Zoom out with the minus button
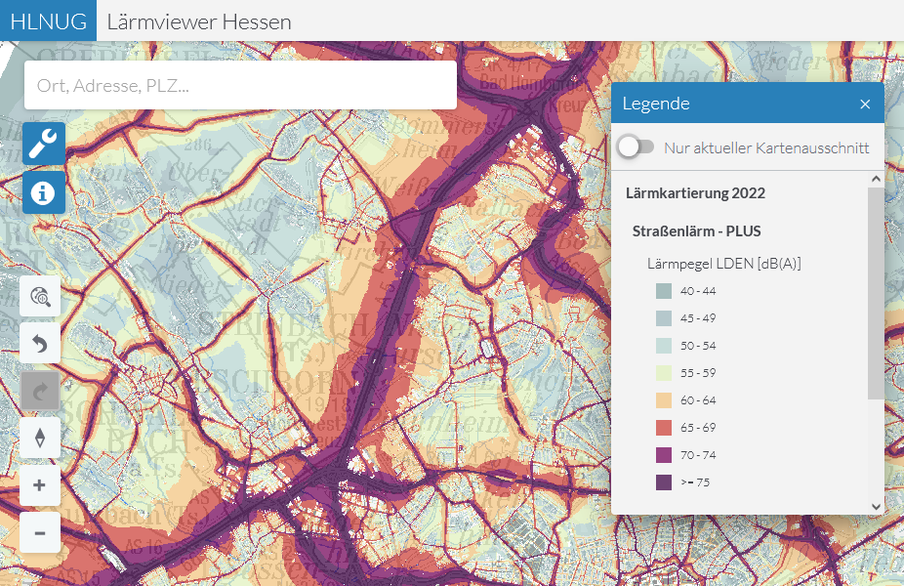This screenshot has width=904, height=586. coord(40,533)
